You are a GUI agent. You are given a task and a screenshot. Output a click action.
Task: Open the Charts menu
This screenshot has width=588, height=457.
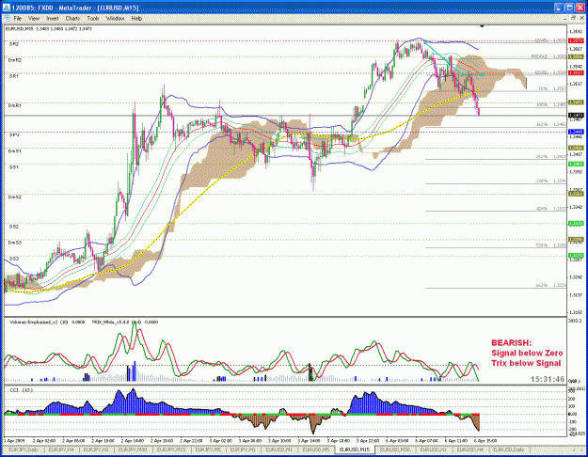coord(72,18)
